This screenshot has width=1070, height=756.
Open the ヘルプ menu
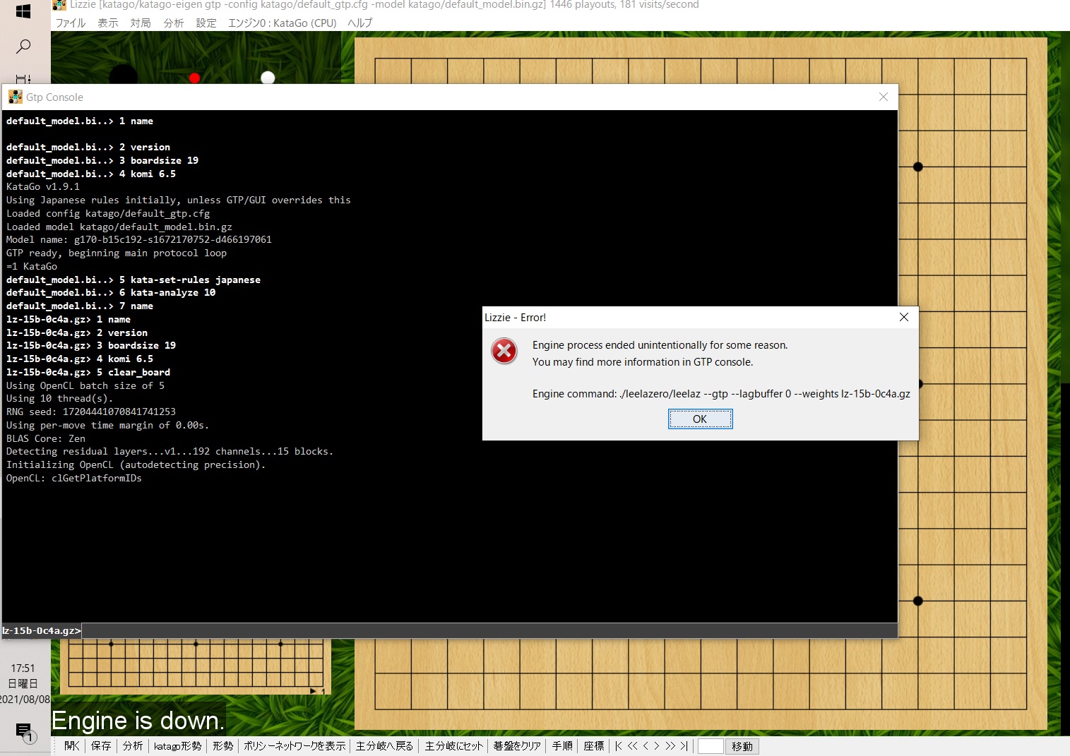pos(360,23)
